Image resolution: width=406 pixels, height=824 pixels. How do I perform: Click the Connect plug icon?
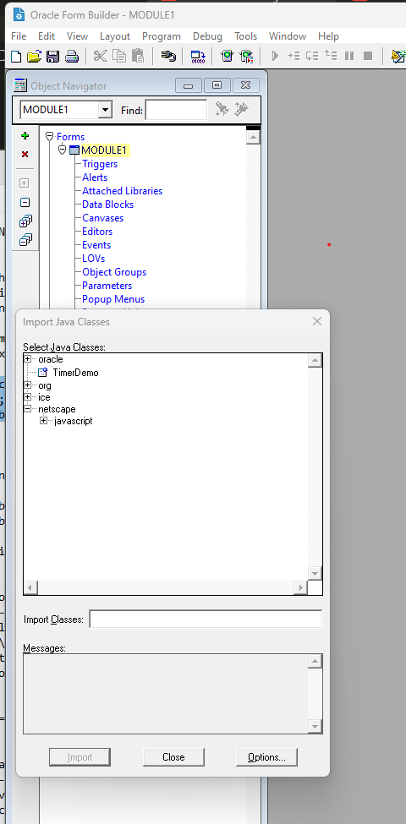pos(168,56)
